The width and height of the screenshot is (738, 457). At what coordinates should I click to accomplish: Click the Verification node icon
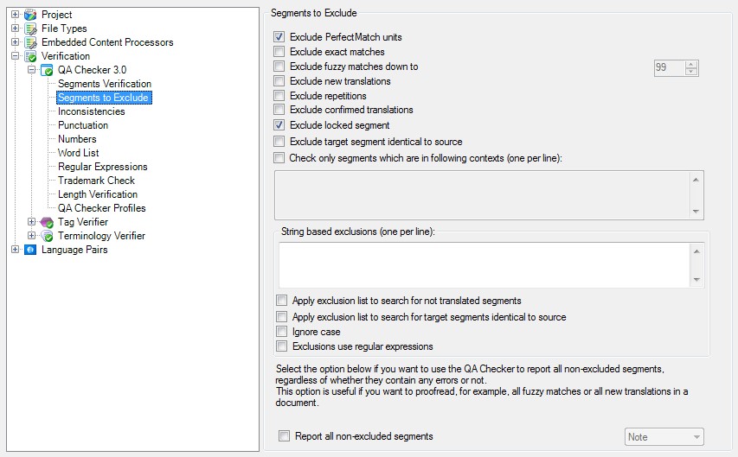tap(31, 56)
